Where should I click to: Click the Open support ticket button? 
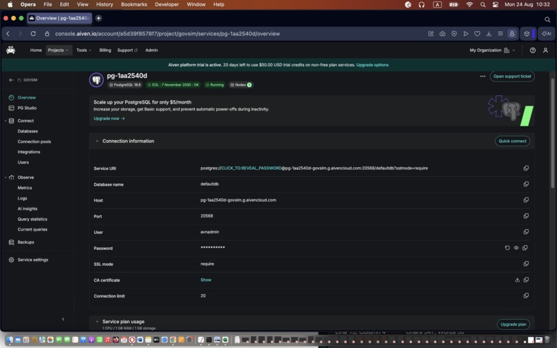coord(512,77)
